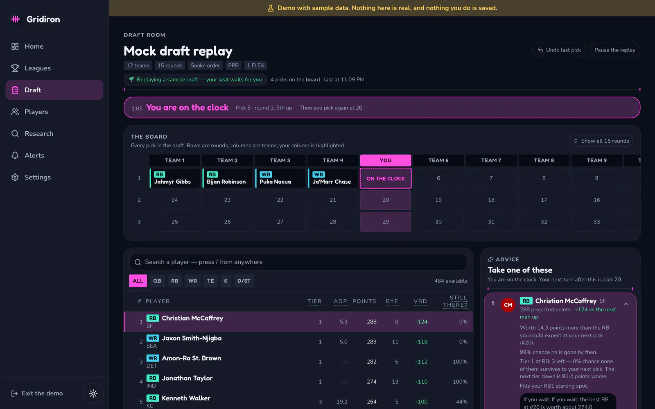Screen dimensions: 655x409
Task: Focus the player search field
Action: point(298,262)
